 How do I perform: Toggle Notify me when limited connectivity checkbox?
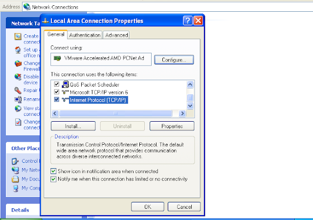[53, 179]
